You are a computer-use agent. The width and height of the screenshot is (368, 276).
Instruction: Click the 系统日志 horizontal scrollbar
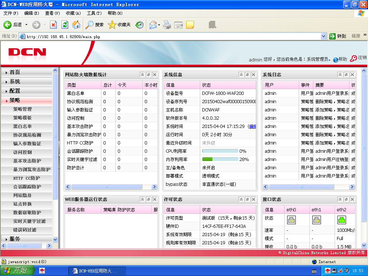[x=309, y=187]
